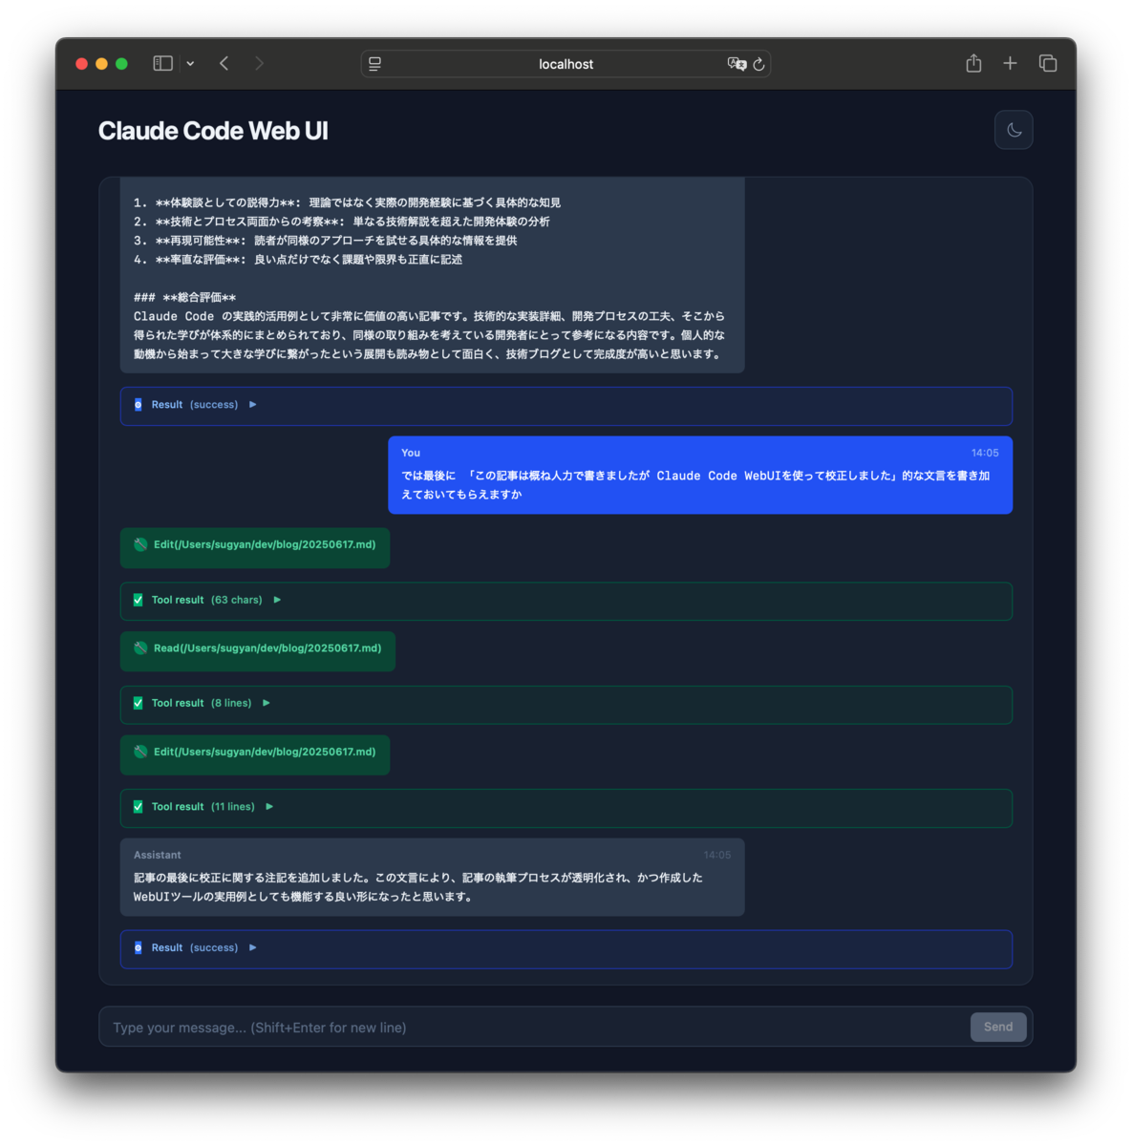Screen dimensions: 1132x1146
Task: Expand Tool result (63 chars)
Action: click(566, 601)
